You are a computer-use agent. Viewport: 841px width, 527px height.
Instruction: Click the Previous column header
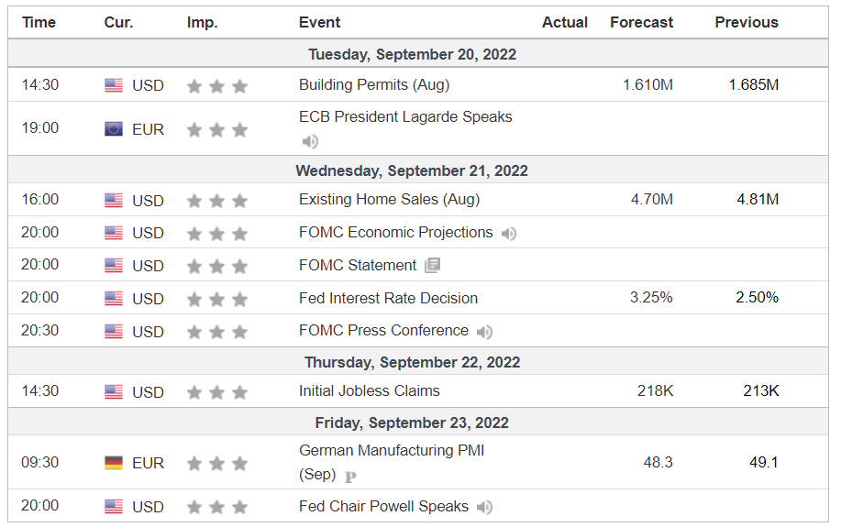click(747, 23)
